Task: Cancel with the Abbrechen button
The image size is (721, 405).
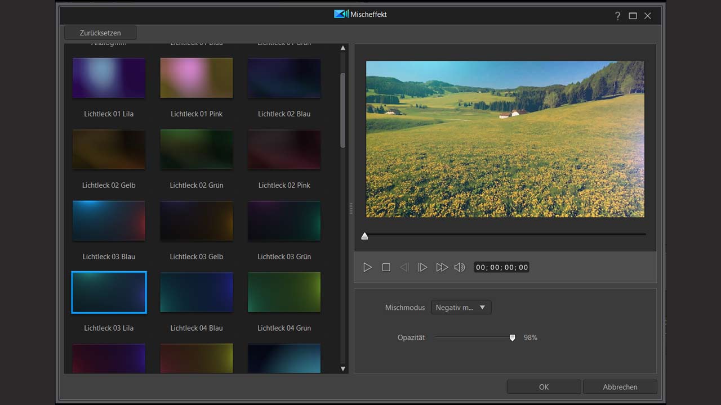Action: pyautogui.click(x=620, y=387)
